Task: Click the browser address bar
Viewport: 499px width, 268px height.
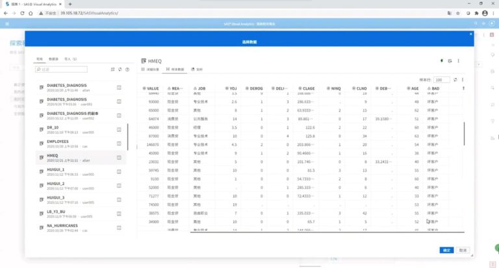Action: click(x=242, y=13)
